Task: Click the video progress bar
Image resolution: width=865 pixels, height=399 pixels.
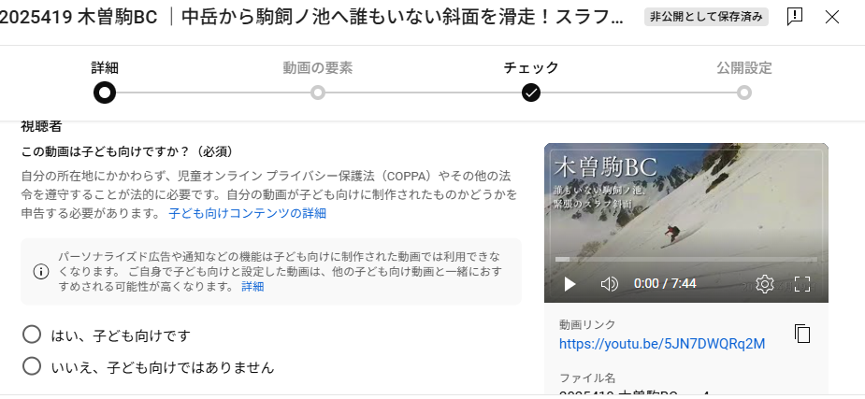Action: point(685,259)
